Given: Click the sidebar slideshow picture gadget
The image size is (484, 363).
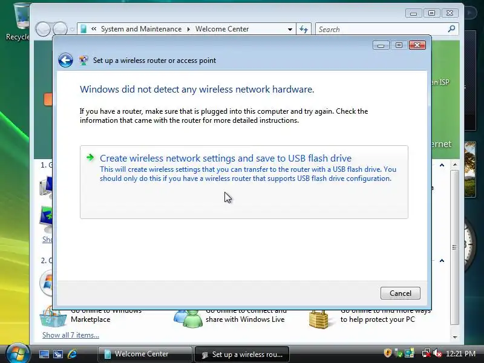Looking at the screenshot, I should [470, 169].
